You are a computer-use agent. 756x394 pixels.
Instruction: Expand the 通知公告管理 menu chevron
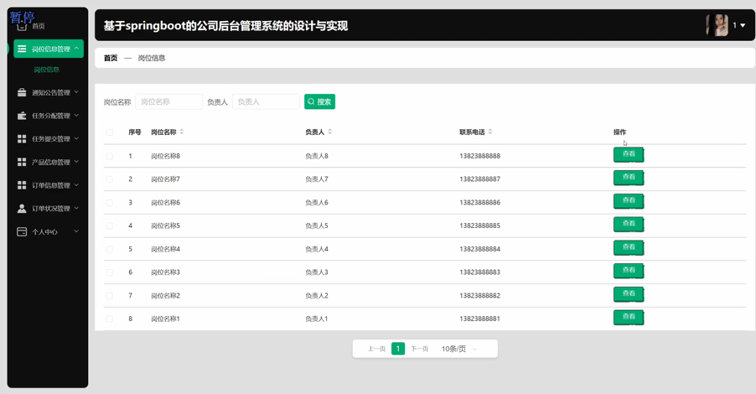click(x=76, y=92)
